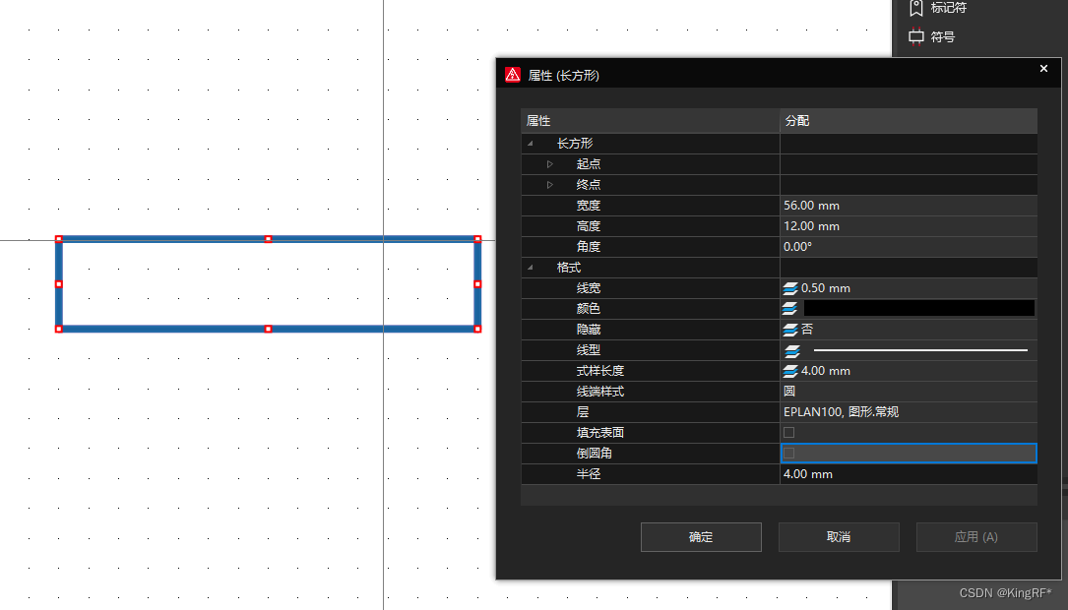The image size is (1068, 610).
Task: Click the 分配 column header
Action: [909, 120]
